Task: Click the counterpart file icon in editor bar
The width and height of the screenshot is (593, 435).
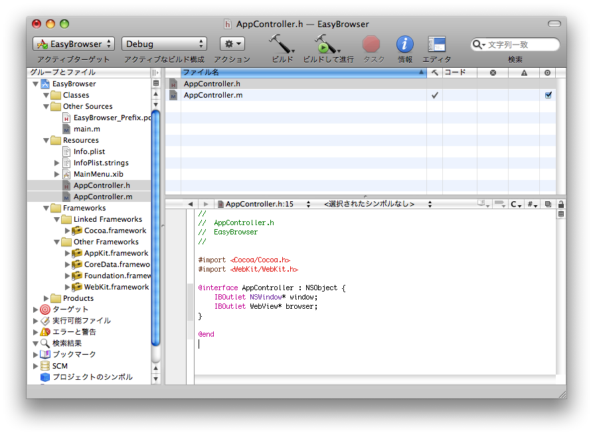Action: click(x=548, y=205)
